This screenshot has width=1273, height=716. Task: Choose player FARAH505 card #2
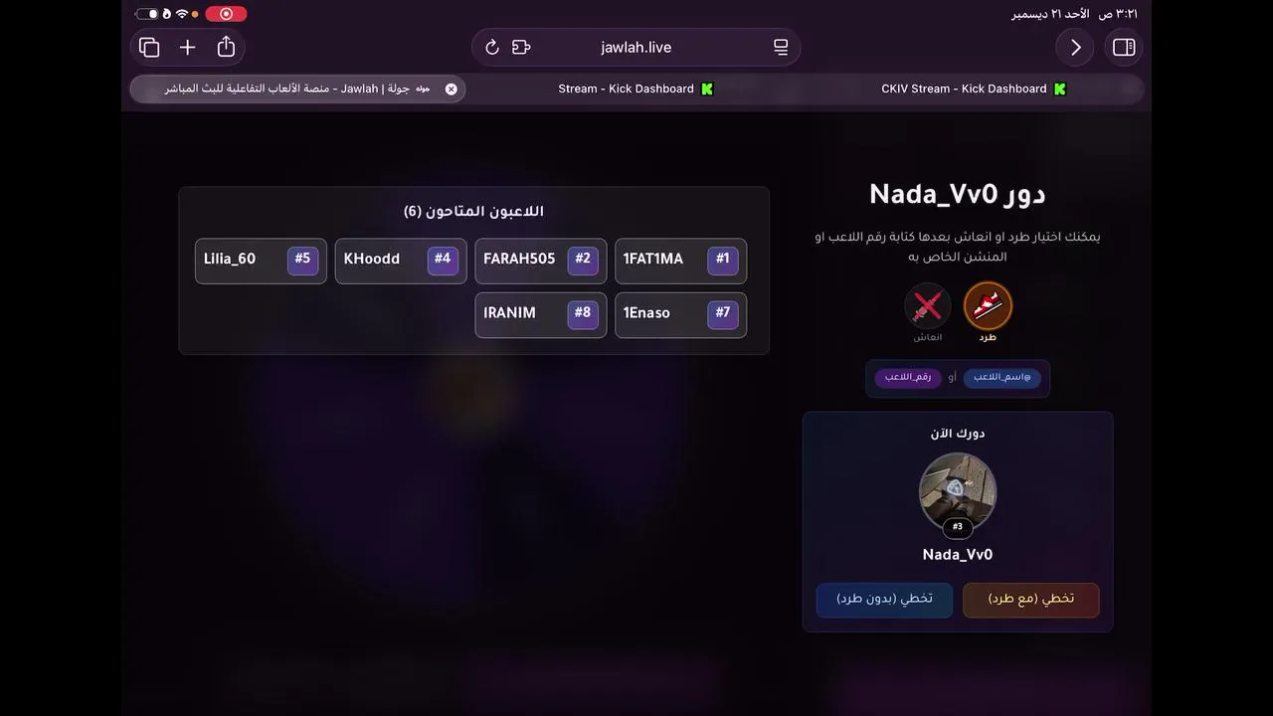tap(541, 261)
